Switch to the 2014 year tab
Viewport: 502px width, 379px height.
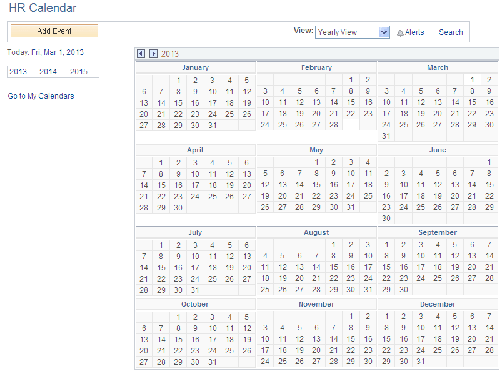pyautogui.click(x=48, y=71)
